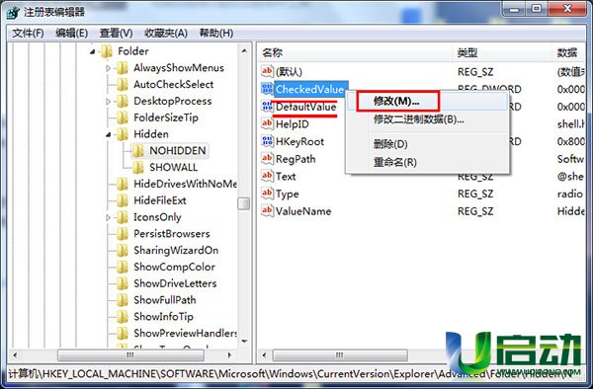This screenshot has width=593, height=389.
Task: Expand the AlwaysShowMenus key
Action: [x=108, y=68]
